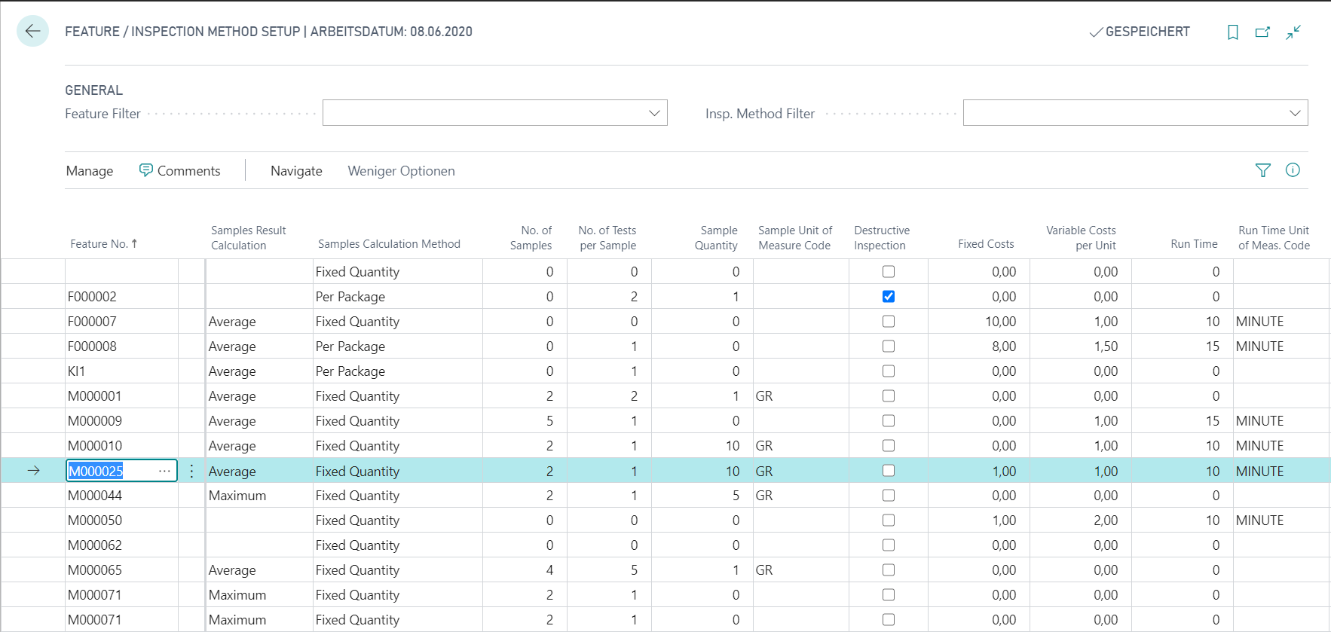Expand the Feature Filter dropdown
This screenshot has height=632, width=1331.
(653, 113)
